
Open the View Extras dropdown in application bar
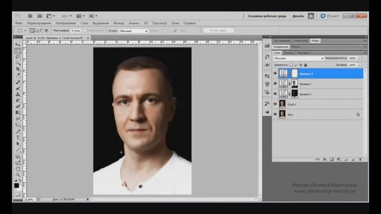[x=51, y=16]
